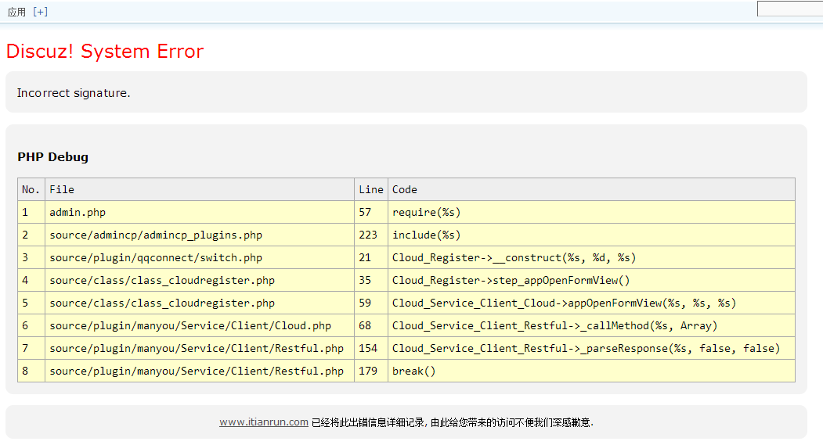Screen dimensions: 823x445
Task: Click the input box at top right
Action: click(790, 9)
